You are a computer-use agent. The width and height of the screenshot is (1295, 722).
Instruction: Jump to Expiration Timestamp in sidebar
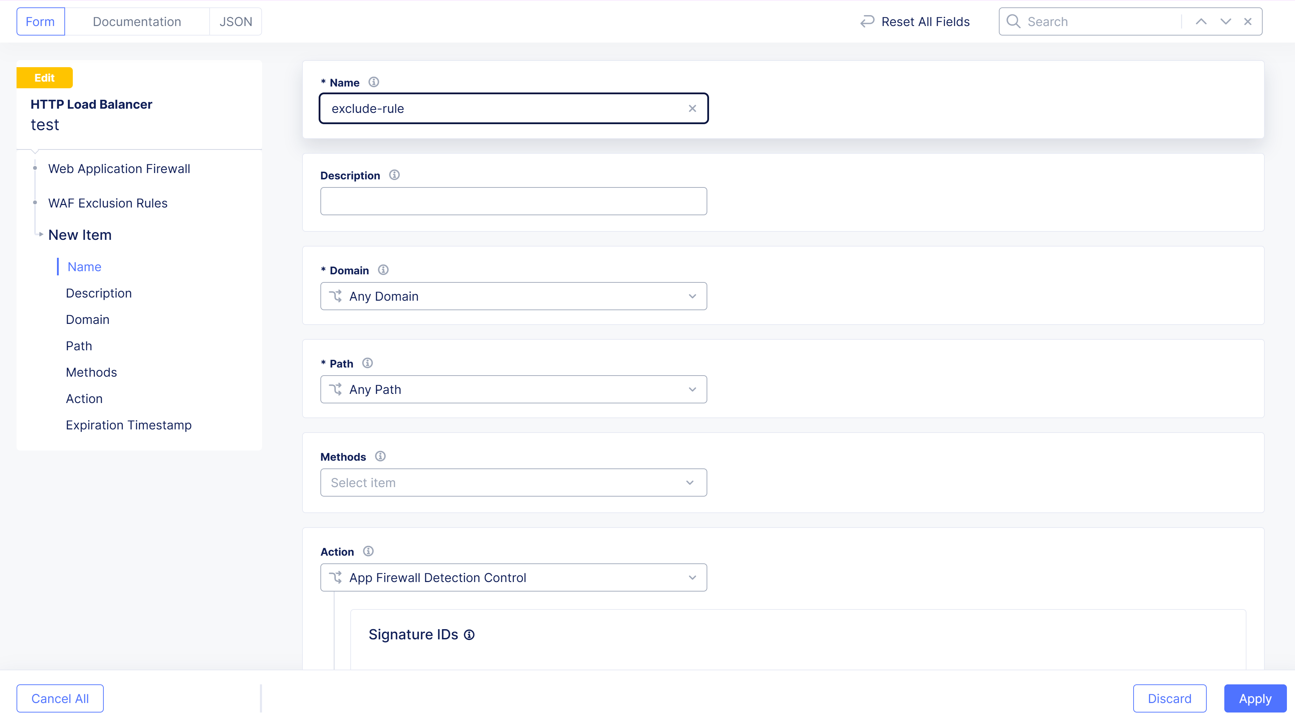[x=129, y=425]
